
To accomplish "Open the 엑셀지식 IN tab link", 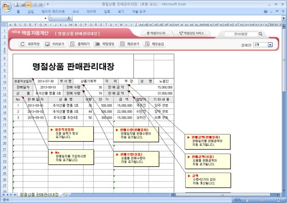I will tap(156, 33).
